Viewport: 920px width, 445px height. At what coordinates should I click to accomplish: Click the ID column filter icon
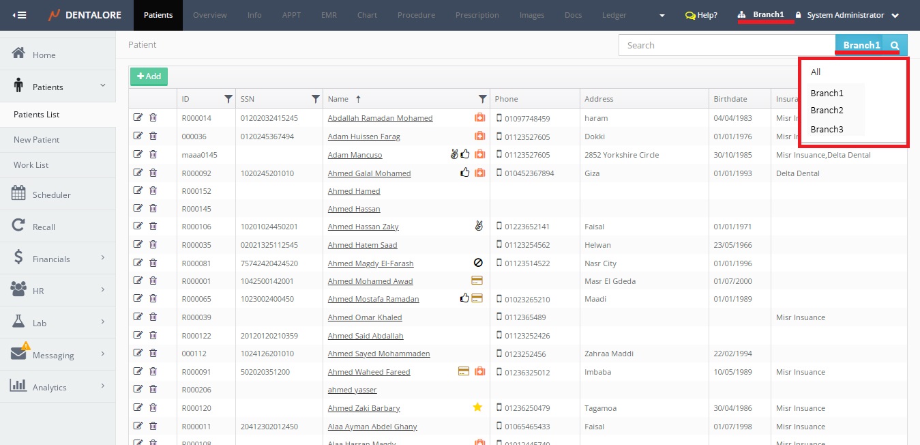tap(228, 99)
